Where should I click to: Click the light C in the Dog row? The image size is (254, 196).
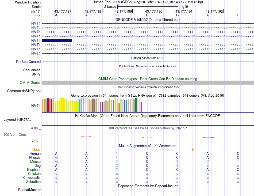click(117, 166)
